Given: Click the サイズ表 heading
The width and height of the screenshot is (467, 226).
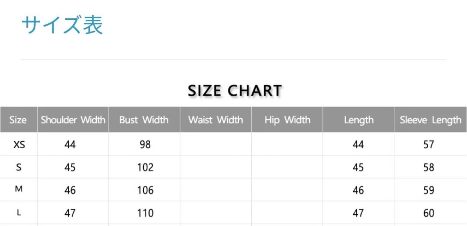Looking at the screenshot, I should pyautogui.click(x=62, y=26).
